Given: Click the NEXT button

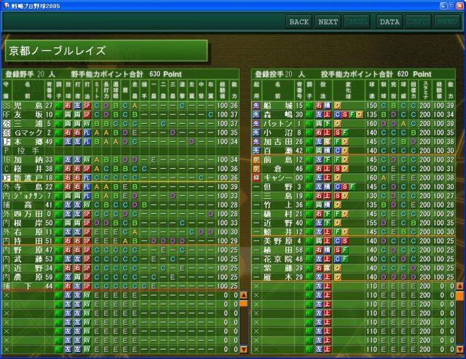Looking at the screenshot, I should (328, 22).
